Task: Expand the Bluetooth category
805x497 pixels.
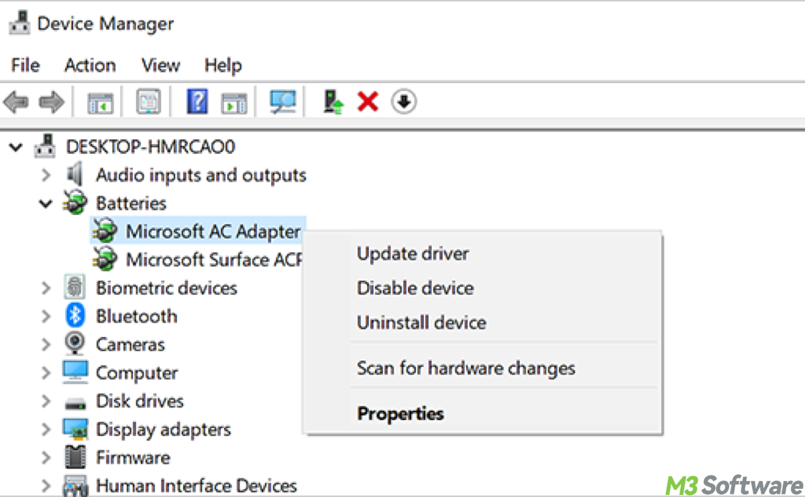Action: click(x=46, y=316)
